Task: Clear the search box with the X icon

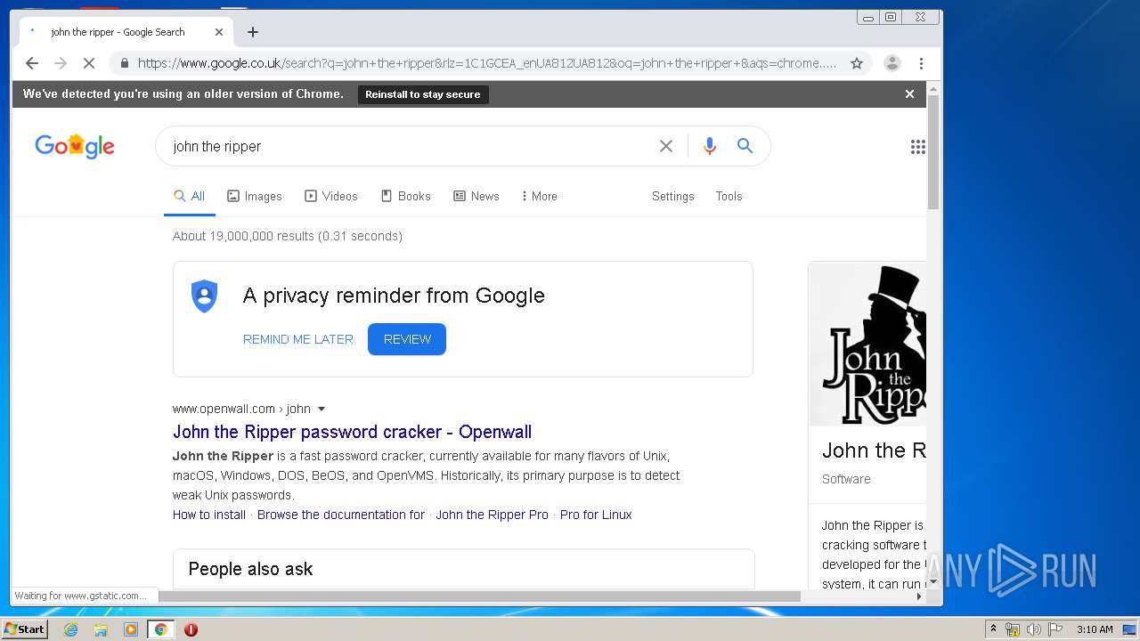Action: click(x=666, y=146)
